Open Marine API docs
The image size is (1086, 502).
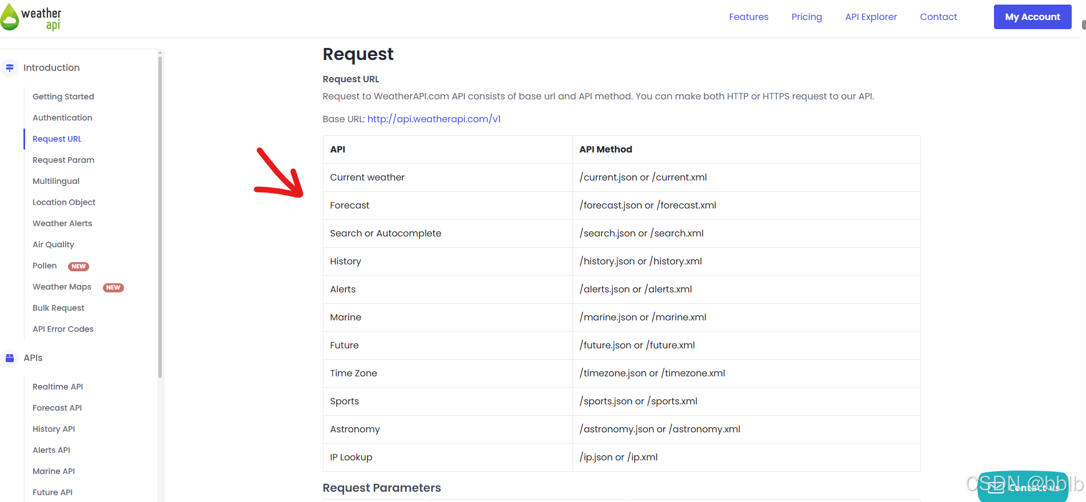coord(54,471)
